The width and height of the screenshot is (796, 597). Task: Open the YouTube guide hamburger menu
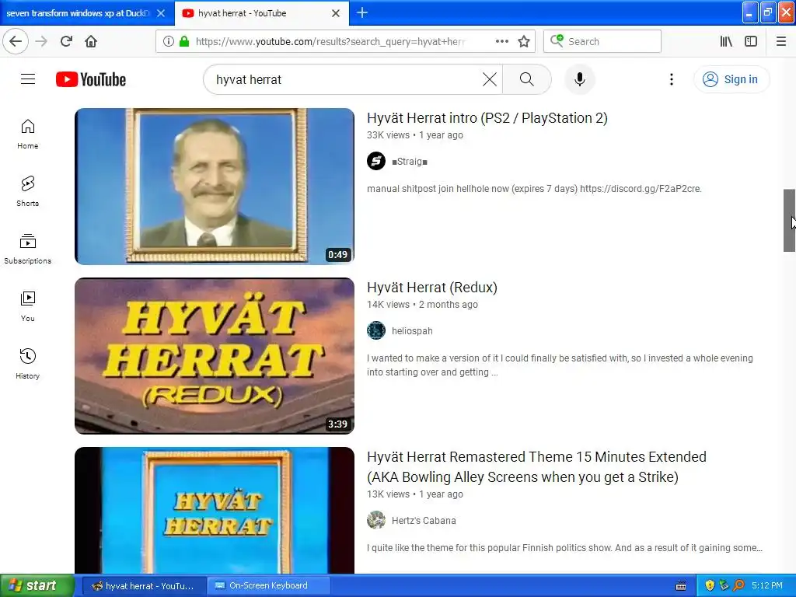28,79
